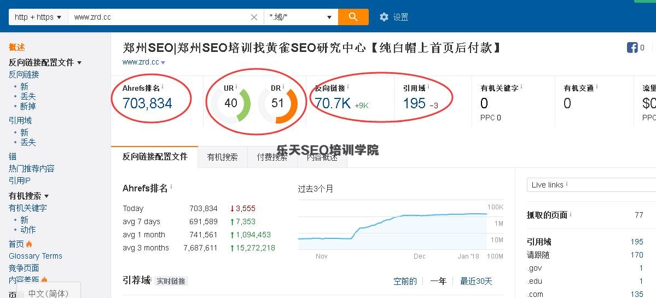
Task: Click the referring domains value 195 in header
Action: pyautogui.click(x=414, y=103)
